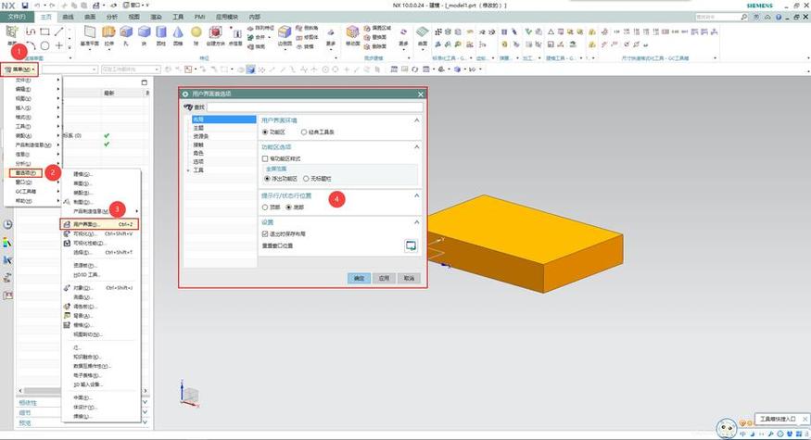Screen dimensions: 811x440
Task: Click the Reset Window Position icon button in the dialog
Action: point(411,245)
